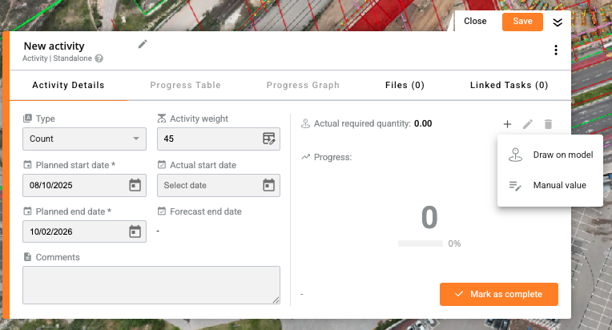Click the edit pencil for required quantity

coord(528,124)
